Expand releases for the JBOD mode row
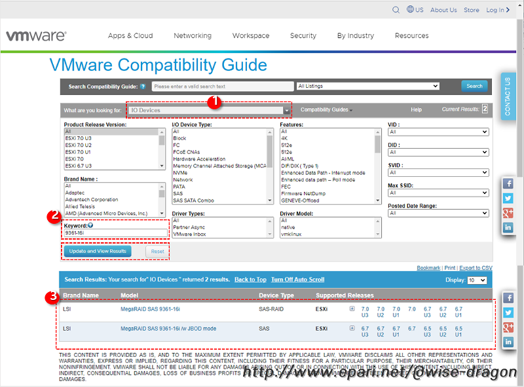 click(352, 328)
